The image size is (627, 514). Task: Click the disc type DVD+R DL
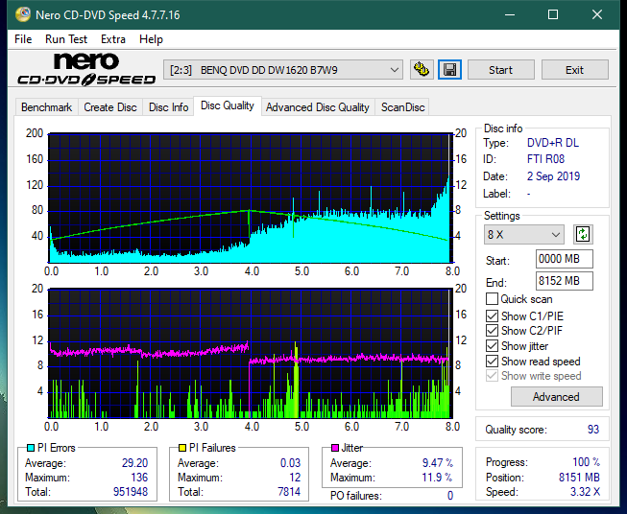click(553, 143)
